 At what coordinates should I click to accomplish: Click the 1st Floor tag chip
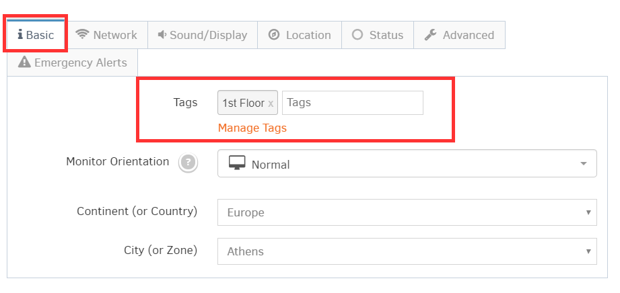point(243,103)
